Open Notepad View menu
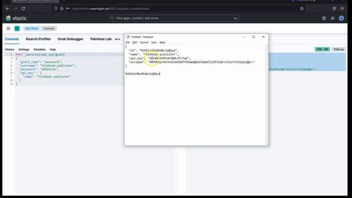The height and width of the screenshot is (198, 352). pyautogui.click(x=154, y=42)
